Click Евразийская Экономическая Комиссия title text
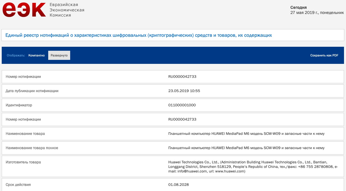 click(x=67, y=10)
